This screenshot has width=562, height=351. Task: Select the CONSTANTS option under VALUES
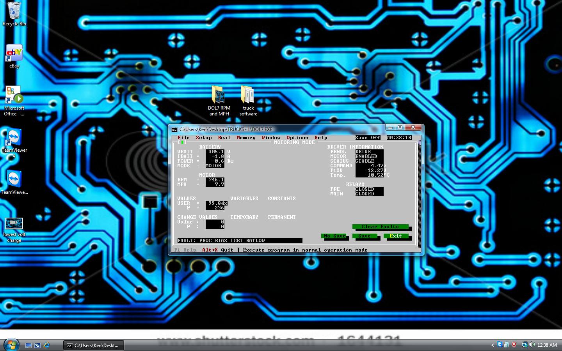[x=282, y=199]
